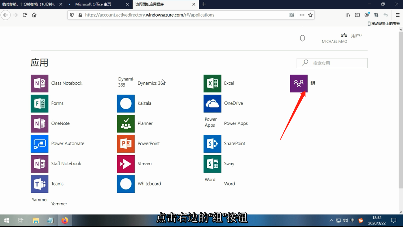
Task: Launch the Excel app icon
Action: 212,83
